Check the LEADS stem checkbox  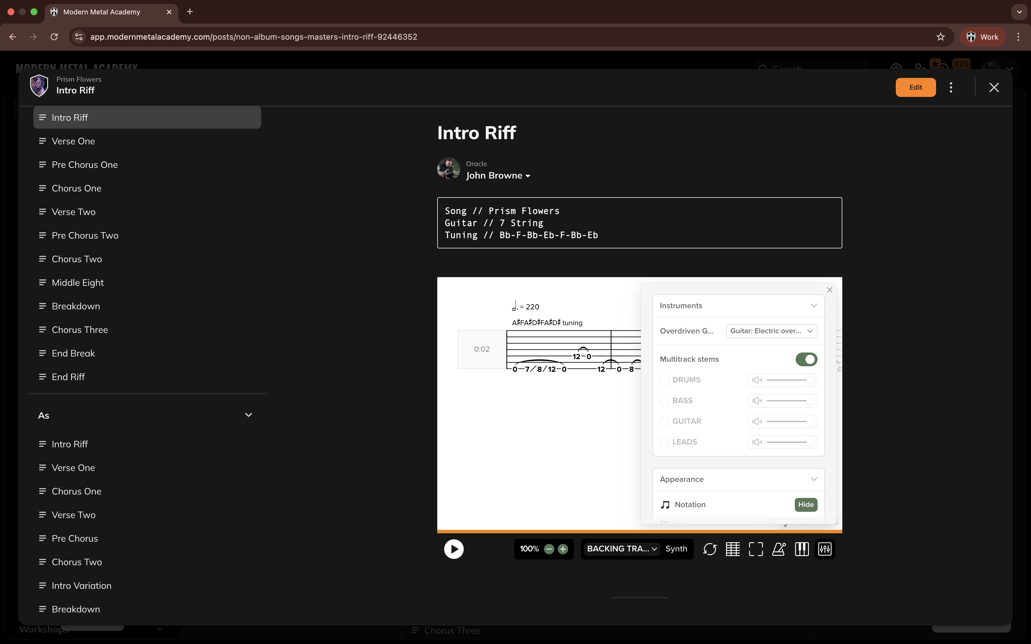coord(664,442)
